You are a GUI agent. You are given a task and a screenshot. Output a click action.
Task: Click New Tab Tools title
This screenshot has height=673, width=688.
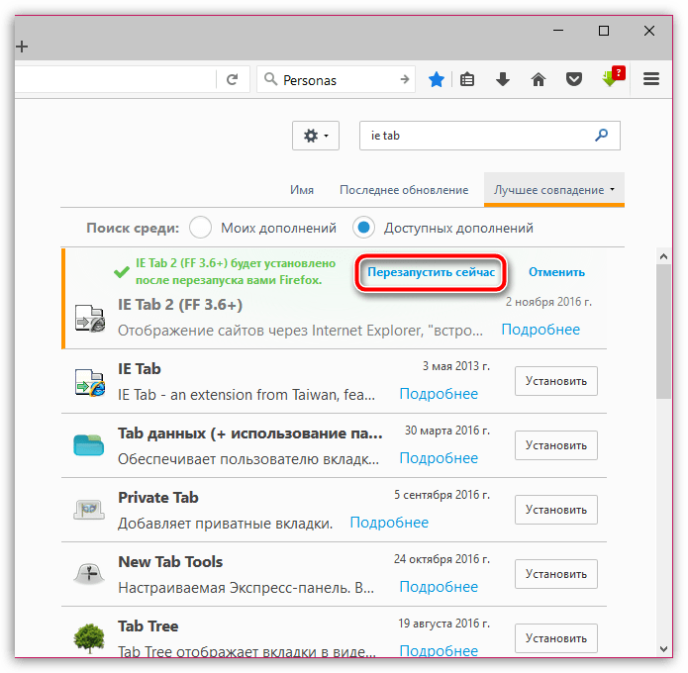[170, 562]
